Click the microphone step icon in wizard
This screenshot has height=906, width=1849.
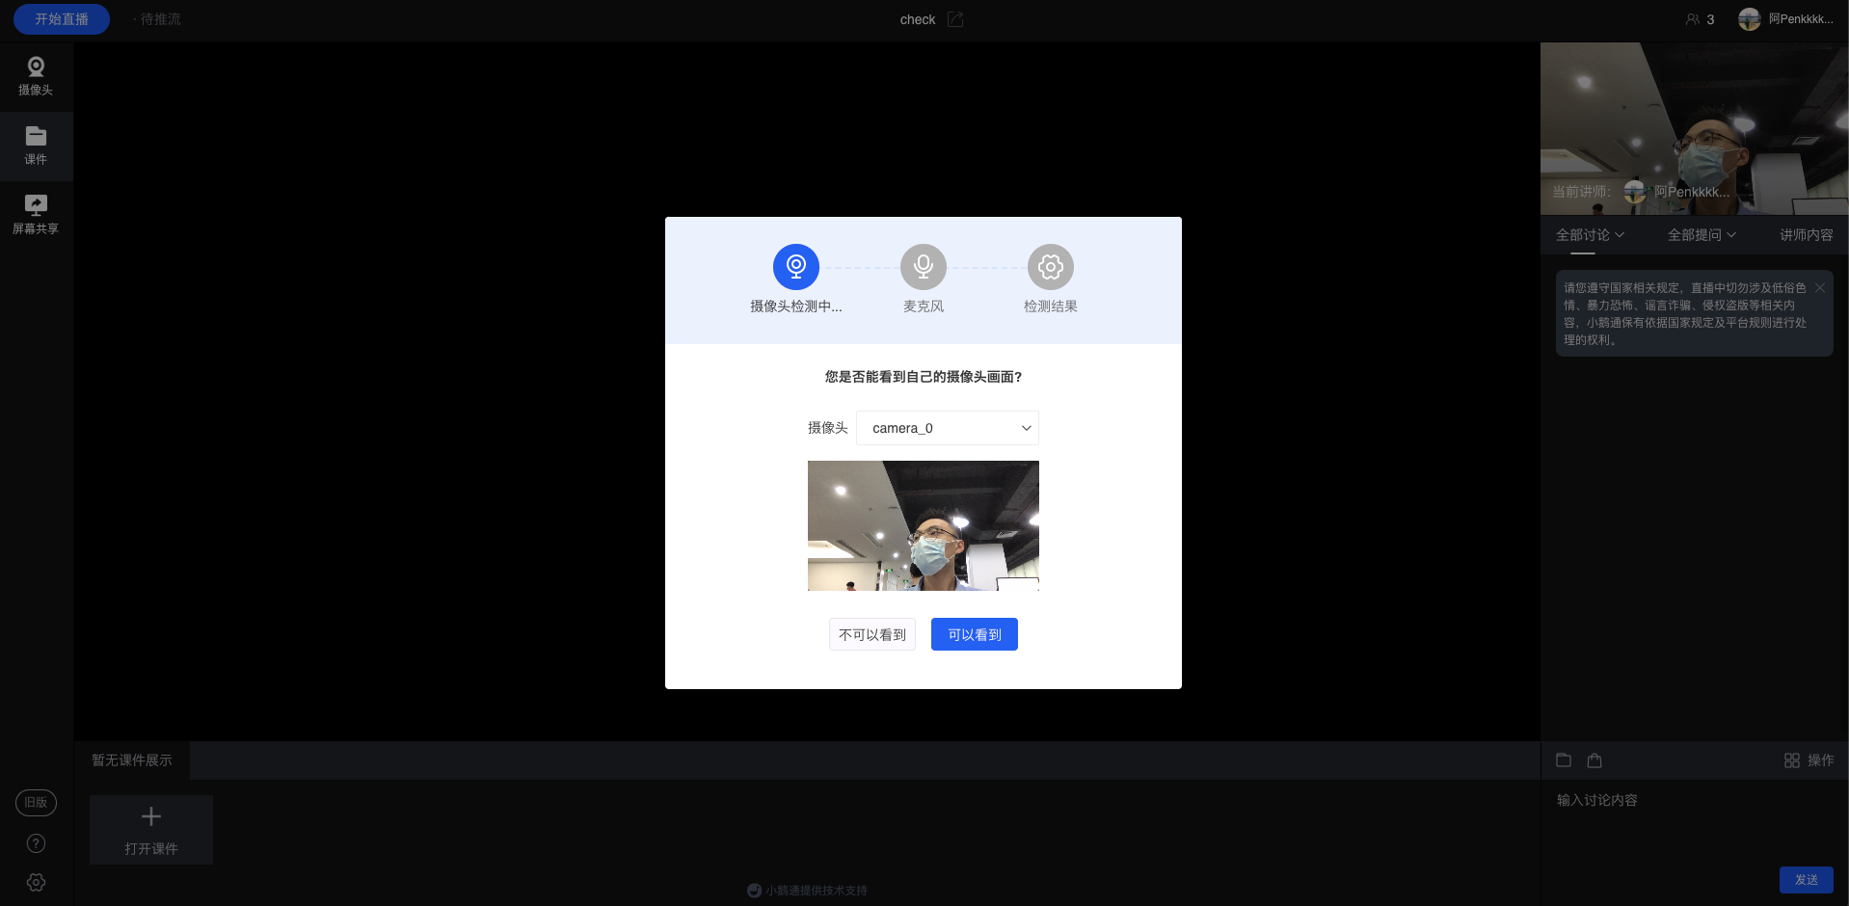click(924, 267)
